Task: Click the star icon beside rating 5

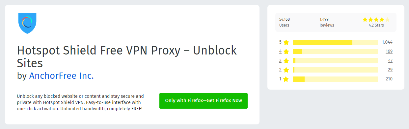Action: coord(286,42)
